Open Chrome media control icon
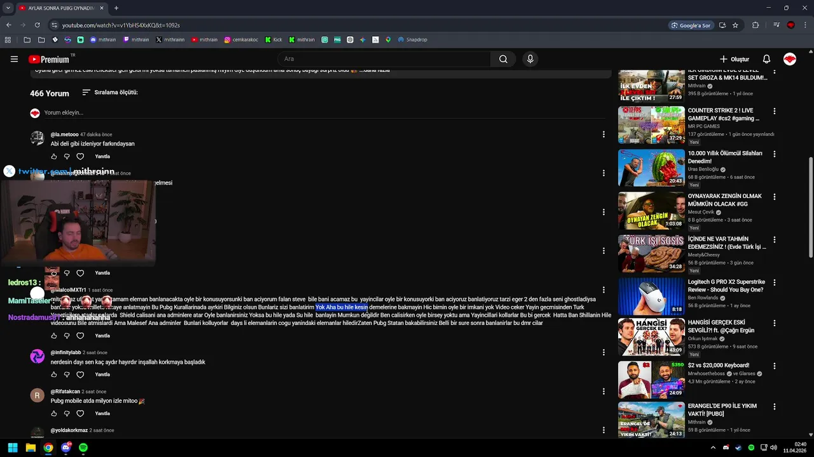The height and width of the screenshot is (457, 814). pos(776,25)
